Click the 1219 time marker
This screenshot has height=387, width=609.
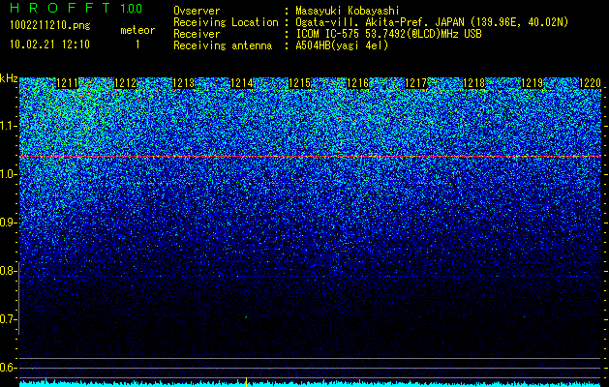(532, 83)
